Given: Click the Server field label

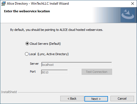Looking at the screenshot, I should (34, 64).
